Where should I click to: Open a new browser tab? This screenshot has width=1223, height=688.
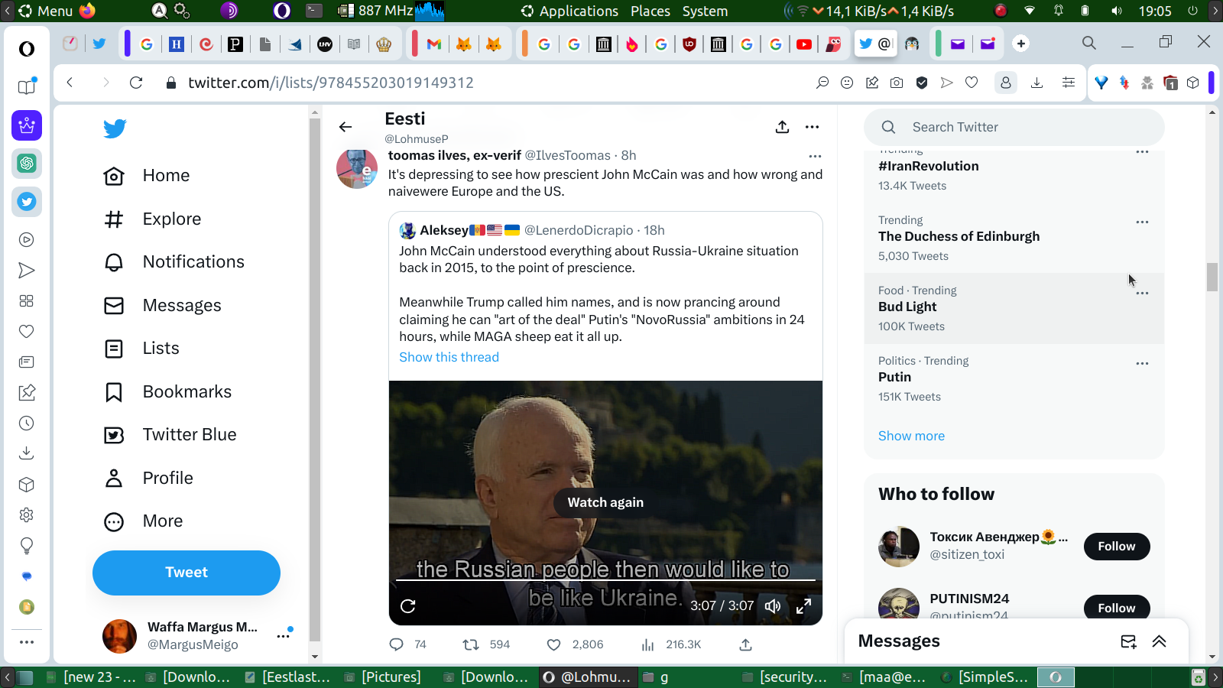[x=1021, y=44]
